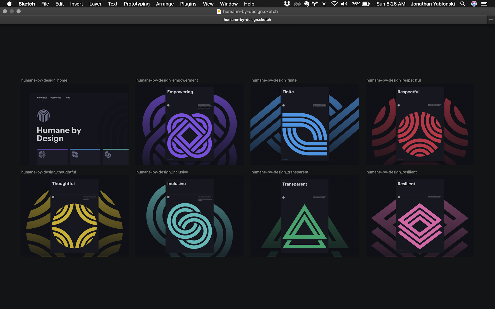Select artboard label humane-by-design_thoughtful
Screen dimensions: 495x309
coord(48,172)
